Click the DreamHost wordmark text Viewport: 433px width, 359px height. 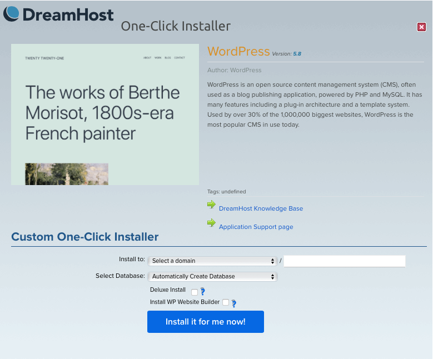68,14
